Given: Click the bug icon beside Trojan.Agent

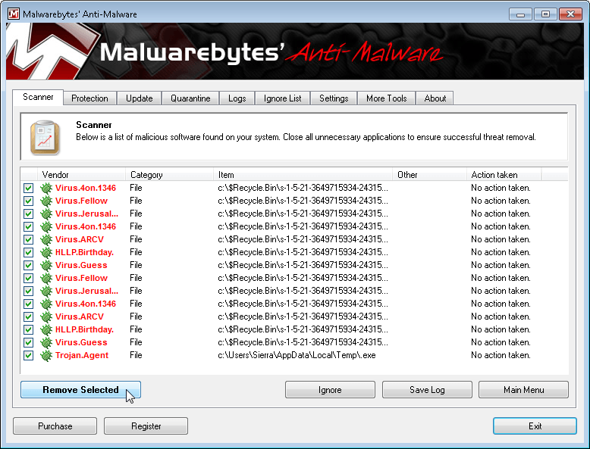Looking at the screenshot, I should [46, 355].
